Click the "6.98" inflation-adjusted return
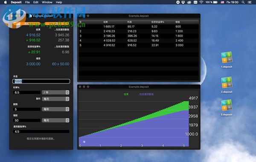This screenshot has width=256, height=162. (65, 52)
